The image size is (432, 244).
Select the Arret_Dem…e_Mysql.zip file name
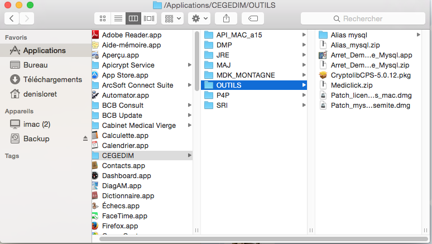[370, 65]
